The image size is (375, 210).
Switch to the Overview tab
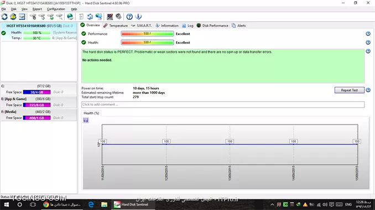[90, 25]
